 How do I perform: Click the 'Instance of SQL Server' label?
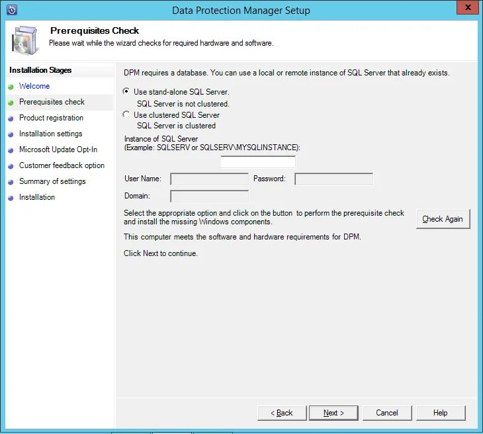tap(161, 139)
